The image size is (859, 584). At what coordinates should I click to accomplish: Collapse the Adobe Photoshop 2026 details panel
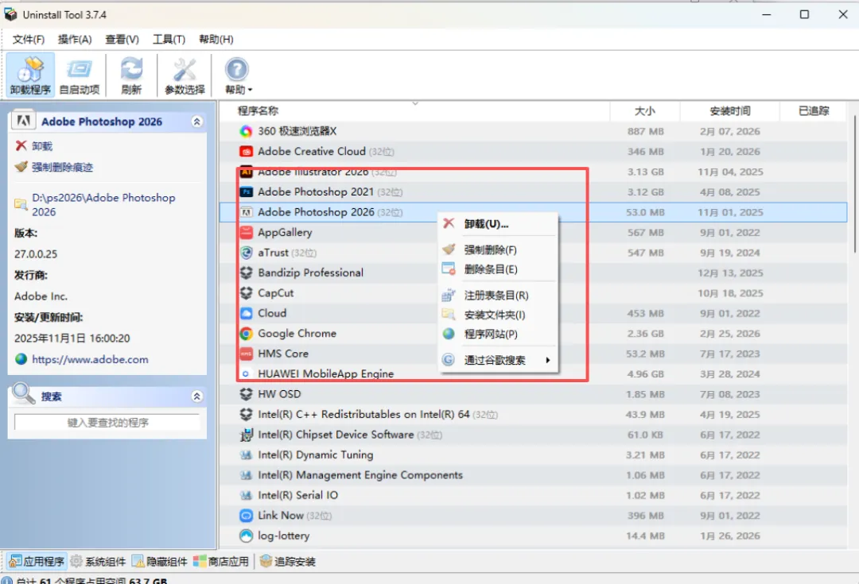tap(196, 122)
